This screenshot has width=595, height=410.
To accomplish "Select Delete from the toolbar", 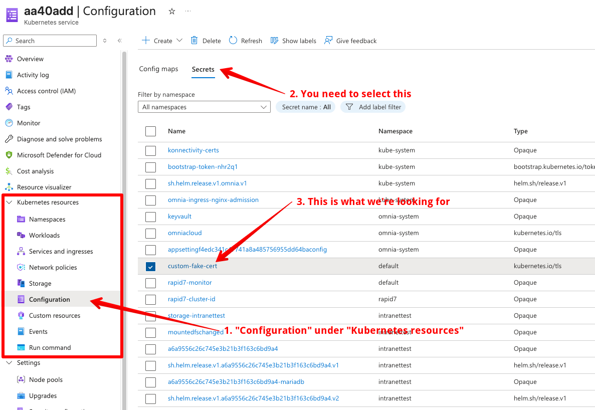I will [206, 41].
